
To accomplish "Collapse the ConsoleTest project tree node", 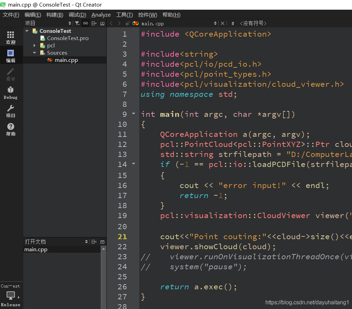I will point(27,31).
